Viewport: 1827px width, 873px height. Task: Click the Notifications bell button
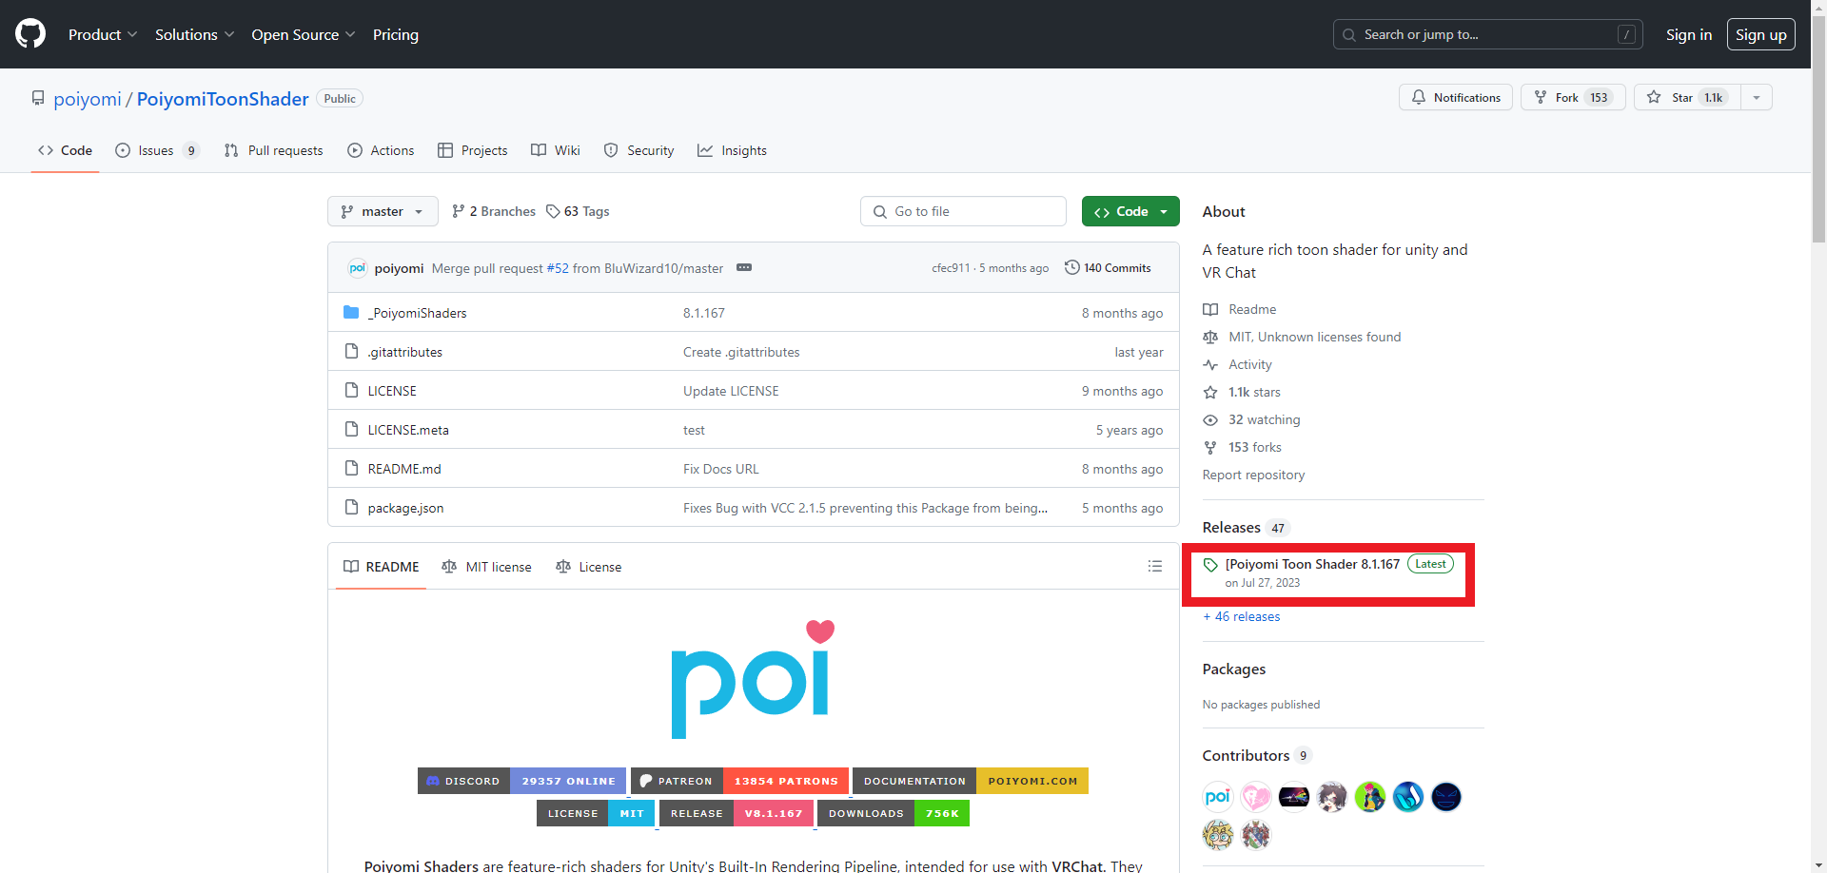tap(1455, 97)
